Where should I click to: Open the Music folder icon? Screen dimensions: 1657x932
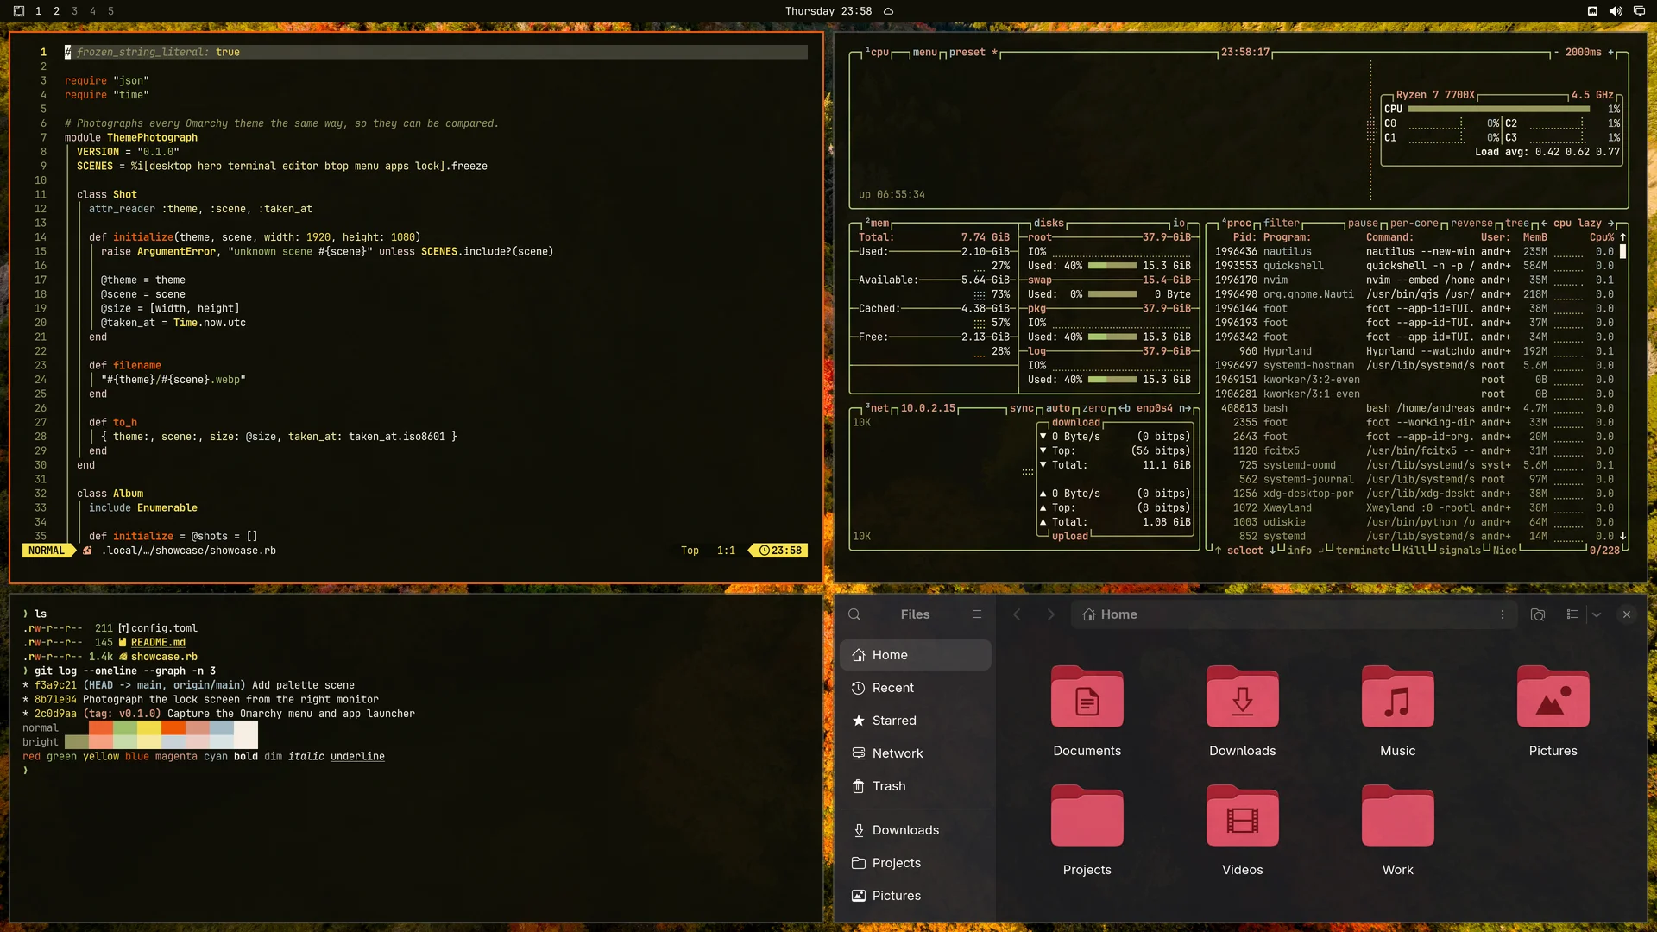tap(1398, 696)
